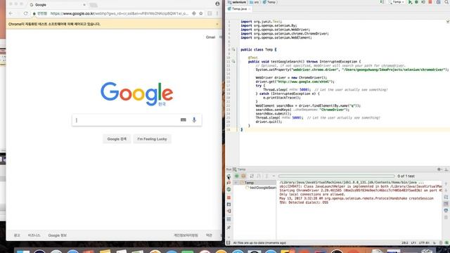Sort test results alphabetically
The height and width of the screenshot is (253, 450).
[x=252, y=176]
